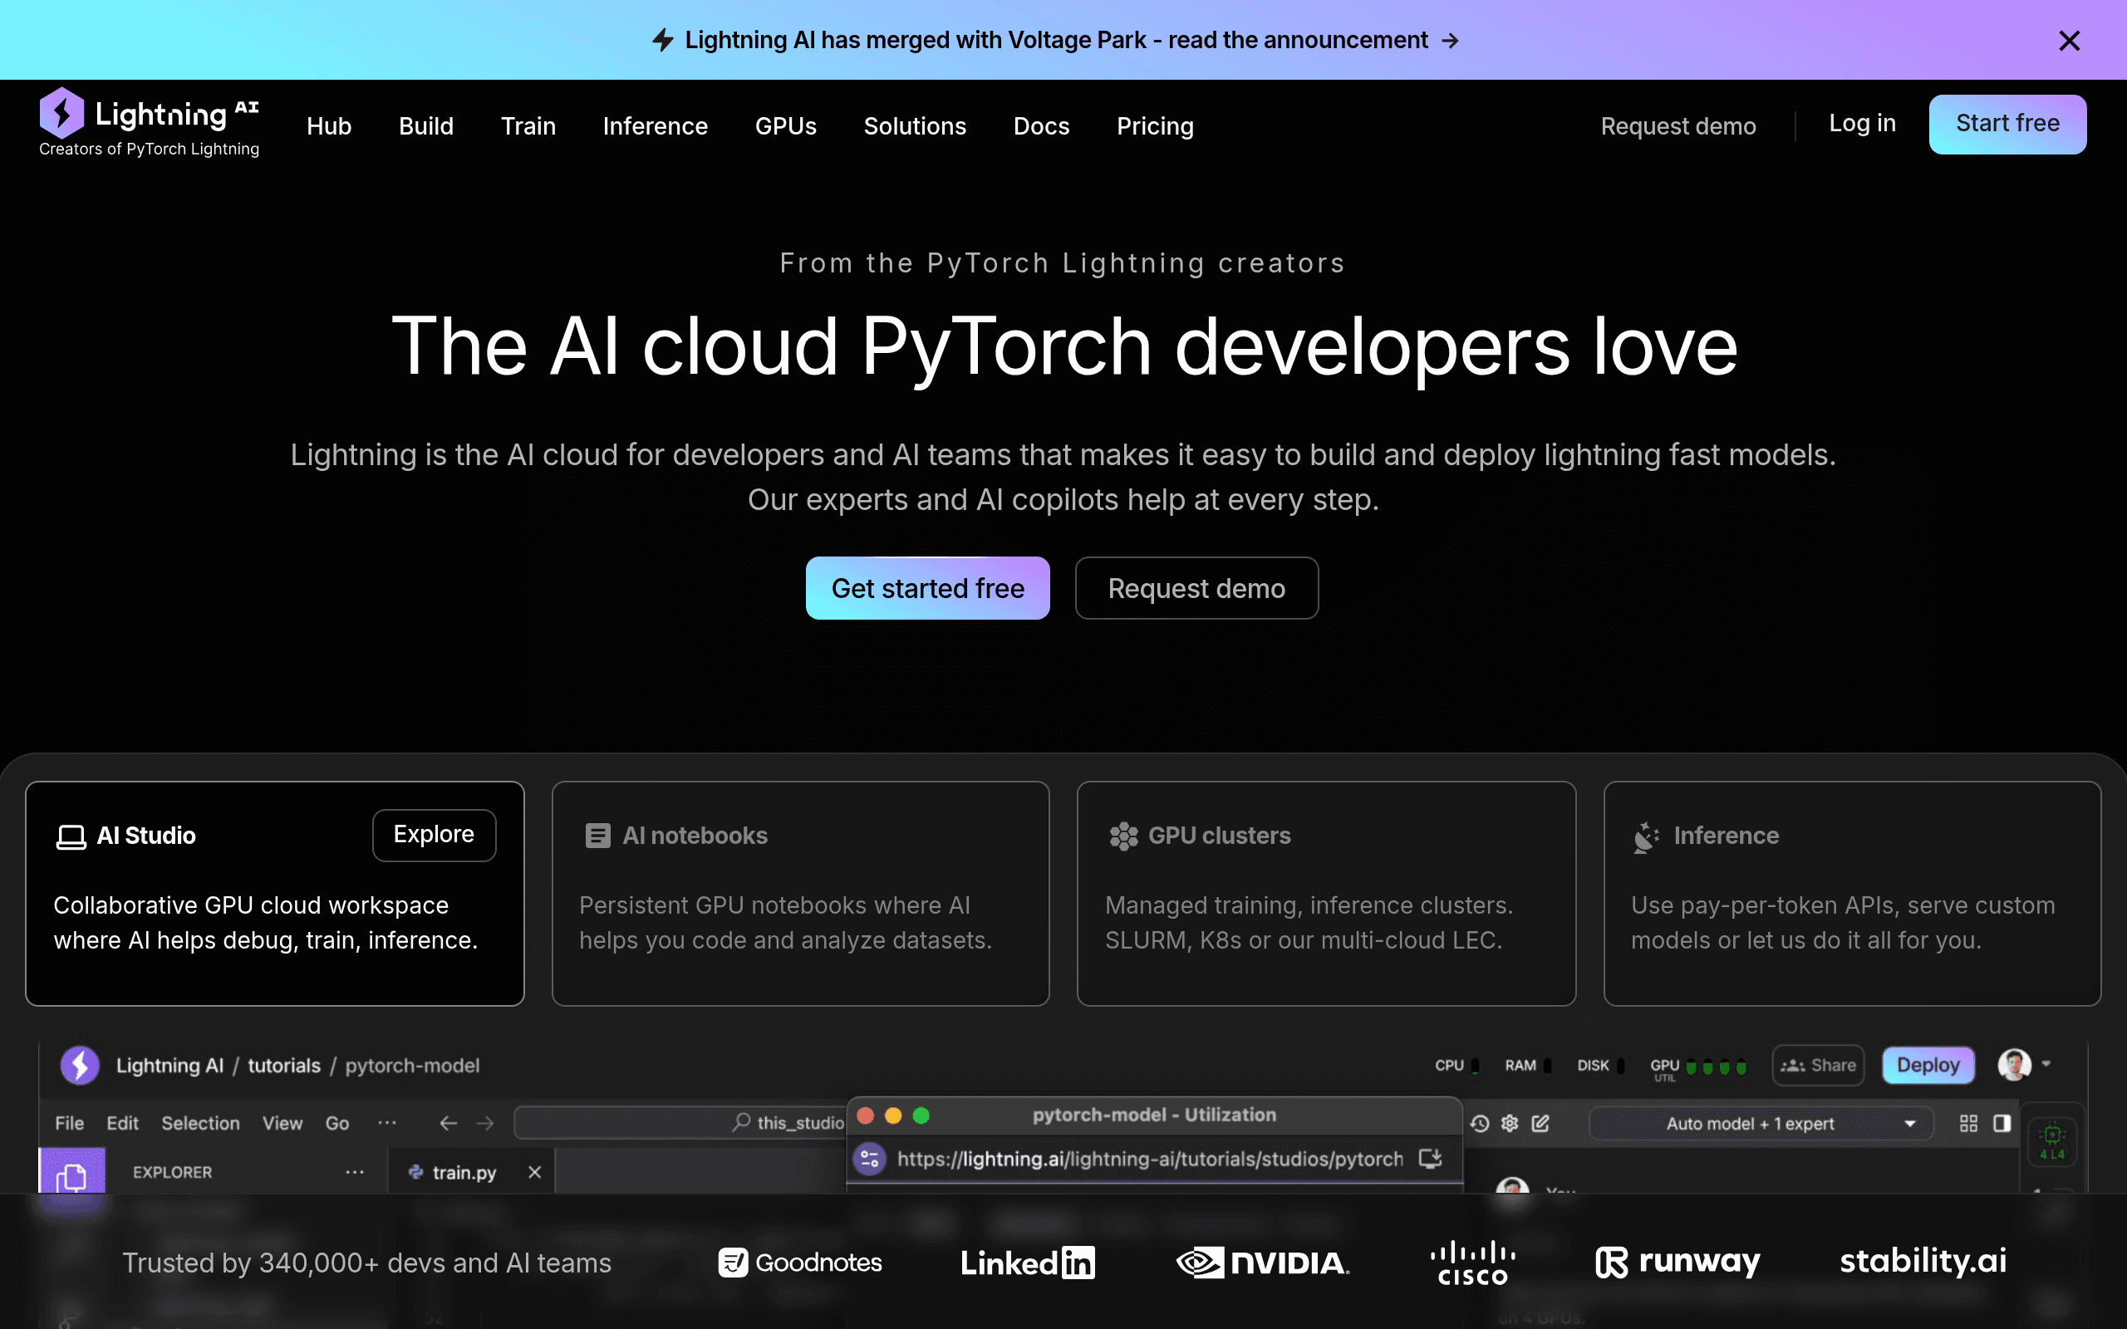Click the AI notebooks document icon
The image size is (2127, 1329).
(x=597, y=835)
